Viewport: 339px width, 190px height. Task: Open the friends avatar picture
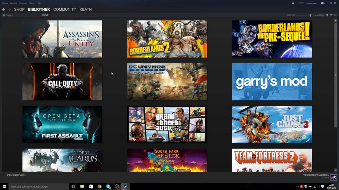[x=334, y=177]
